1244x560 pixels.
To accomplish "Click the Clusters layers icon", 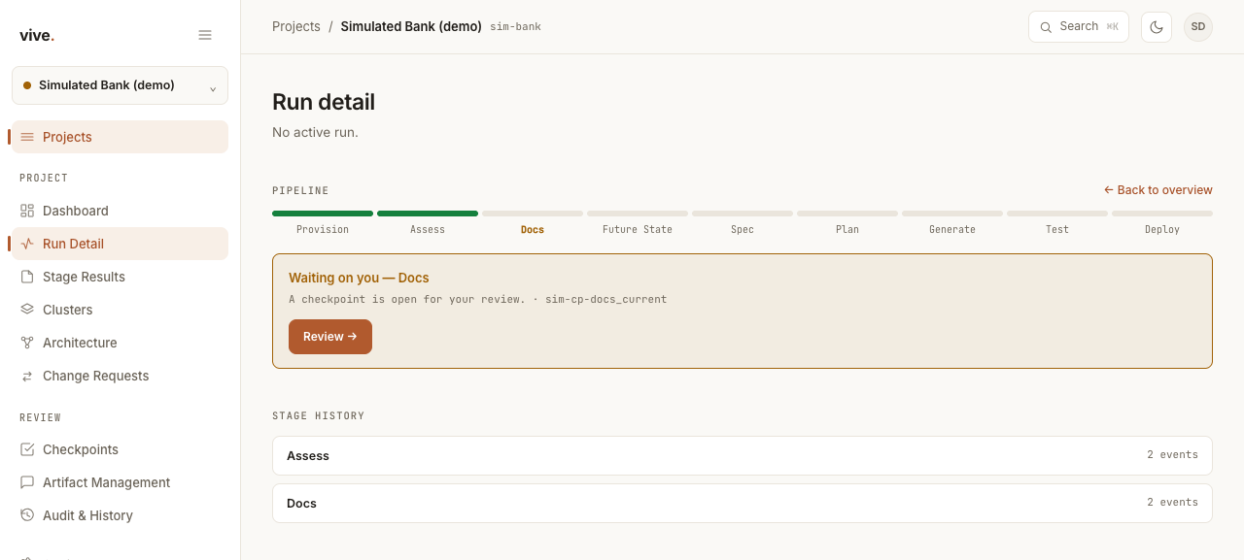I will (x=27, y=310).
